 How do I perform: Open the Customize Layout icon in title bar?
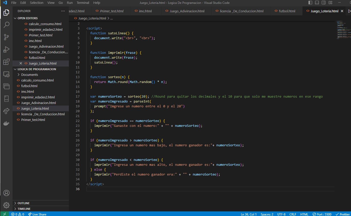coord(331,3)
